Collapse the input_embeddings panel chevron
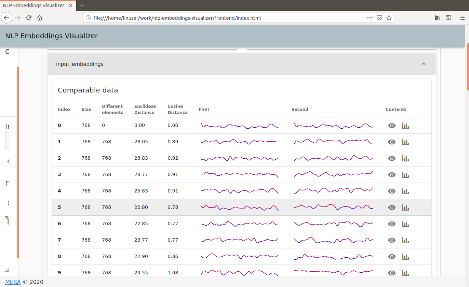The width and height of the screenshot is (469, 287). click(x=424, y=64)
